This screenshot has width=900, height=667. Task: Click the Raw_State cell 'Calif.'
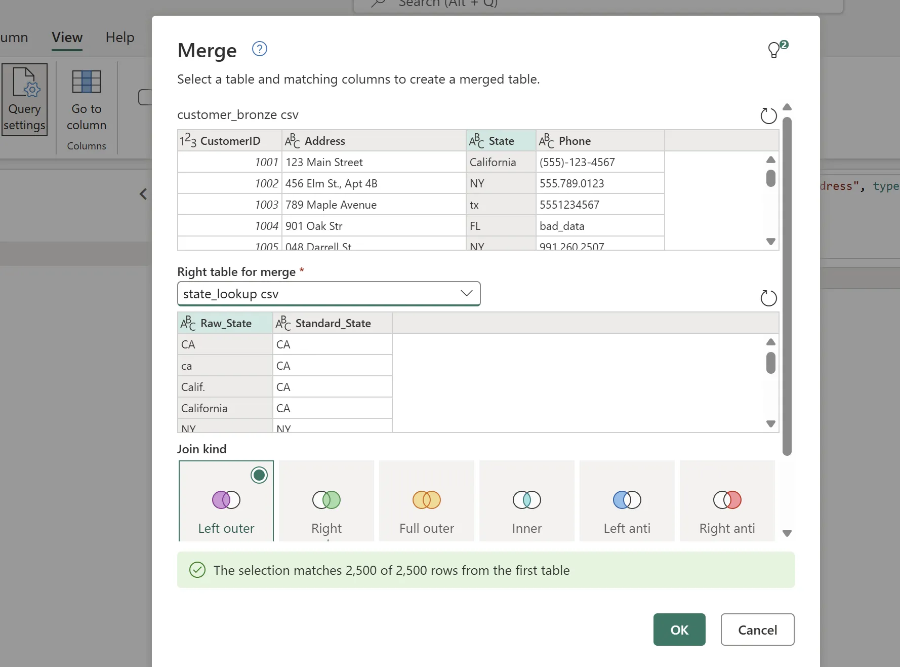tap(225, 387)
